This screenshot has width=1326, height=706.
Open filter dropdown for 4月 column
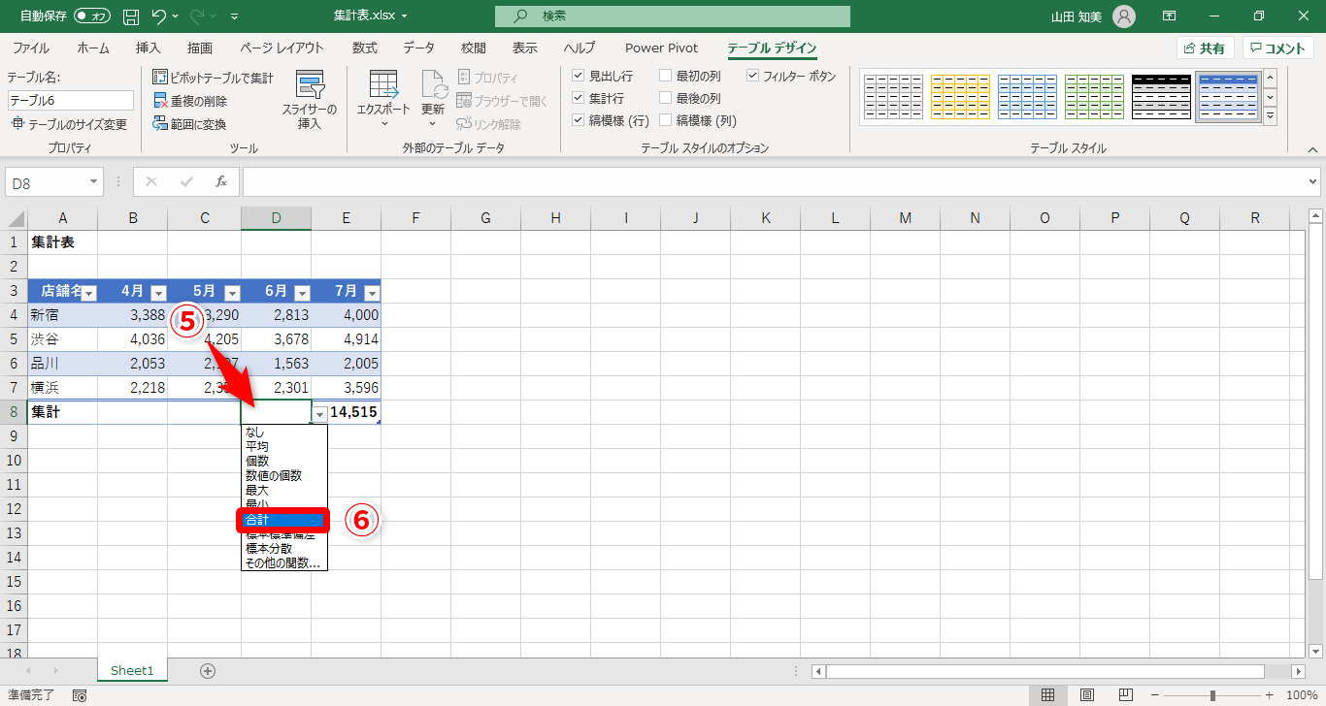[x=158, y=293]
